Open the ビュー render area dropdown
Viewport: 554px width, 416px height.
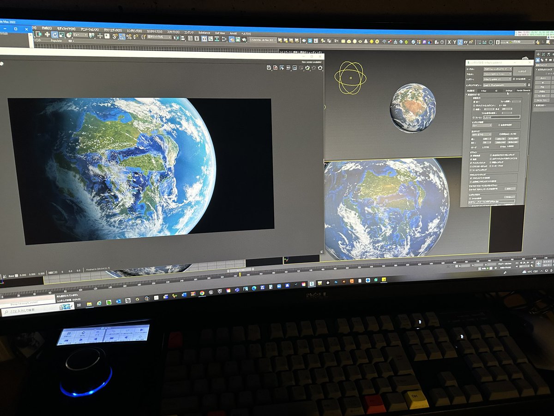click(x=482, y=125)
